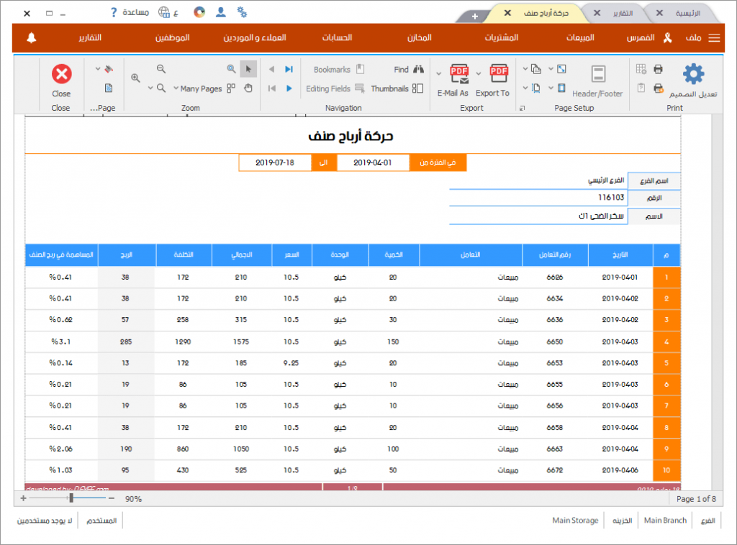Open page color paint bucket icon
The height and width of the screenshot is (545, 737).
coord(109,69)
